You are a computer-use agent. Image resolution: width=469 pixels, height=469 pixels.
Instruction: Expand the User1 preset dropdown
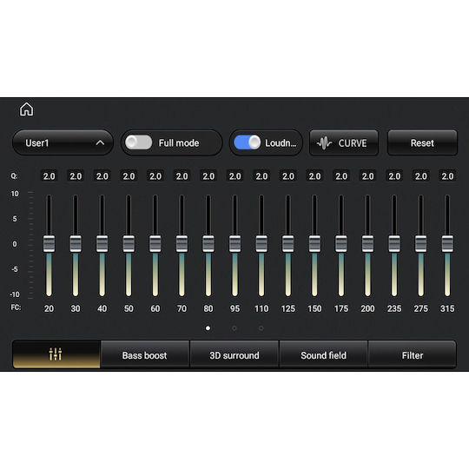(63, 142)
